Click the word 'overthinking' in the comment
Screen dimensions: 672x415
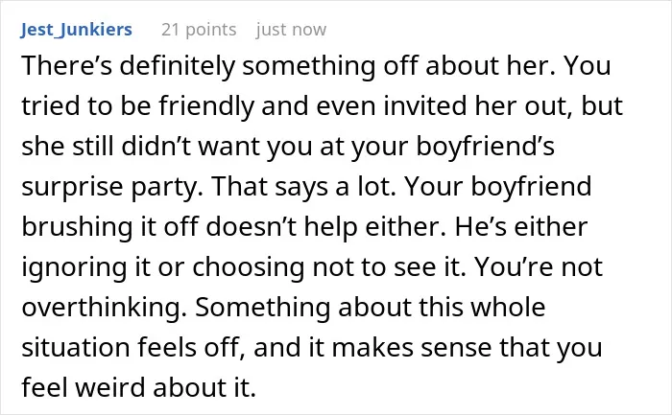pyautogui.click(x=104, y=308)
